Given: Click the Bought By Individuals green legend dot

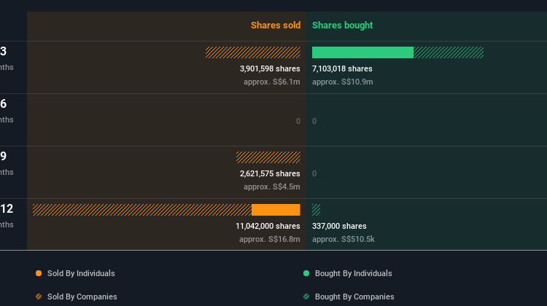Looking at the screenshot, I should point(306,273).
